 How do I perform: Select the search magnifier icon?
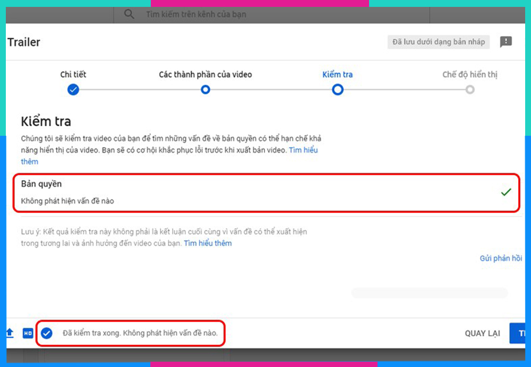129,14
